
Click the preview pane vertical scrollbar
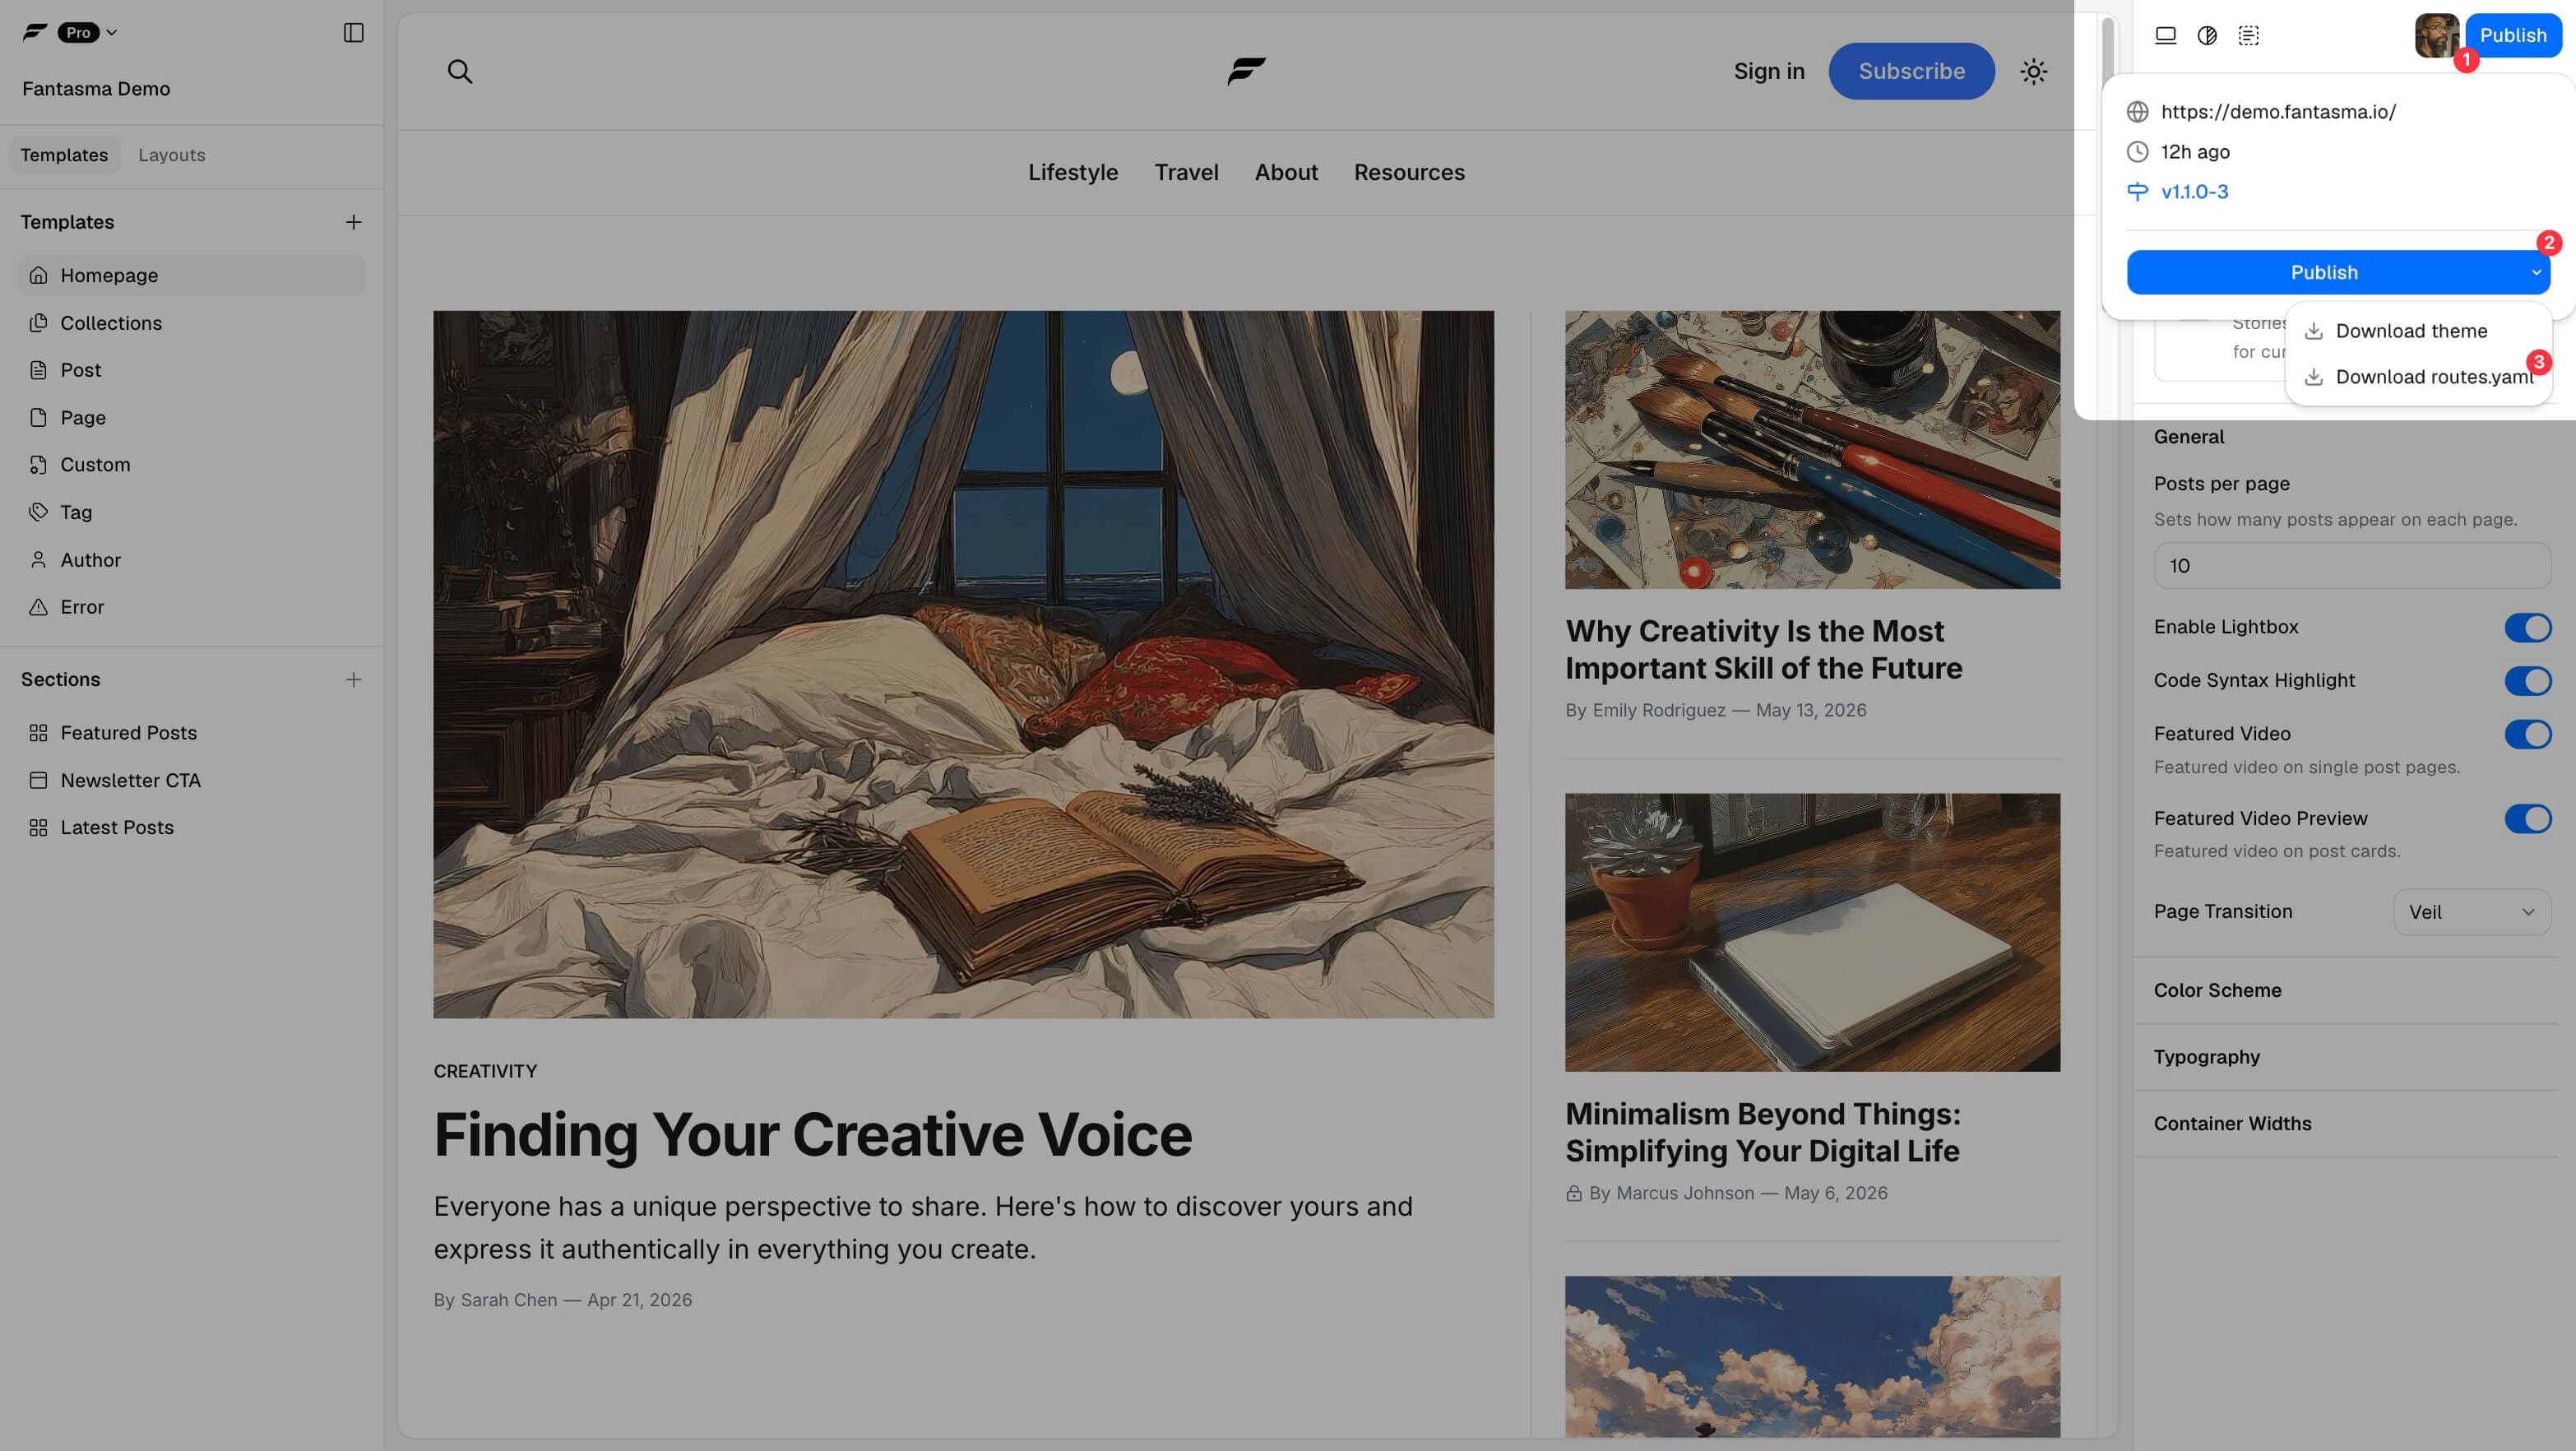(2107, 50)
